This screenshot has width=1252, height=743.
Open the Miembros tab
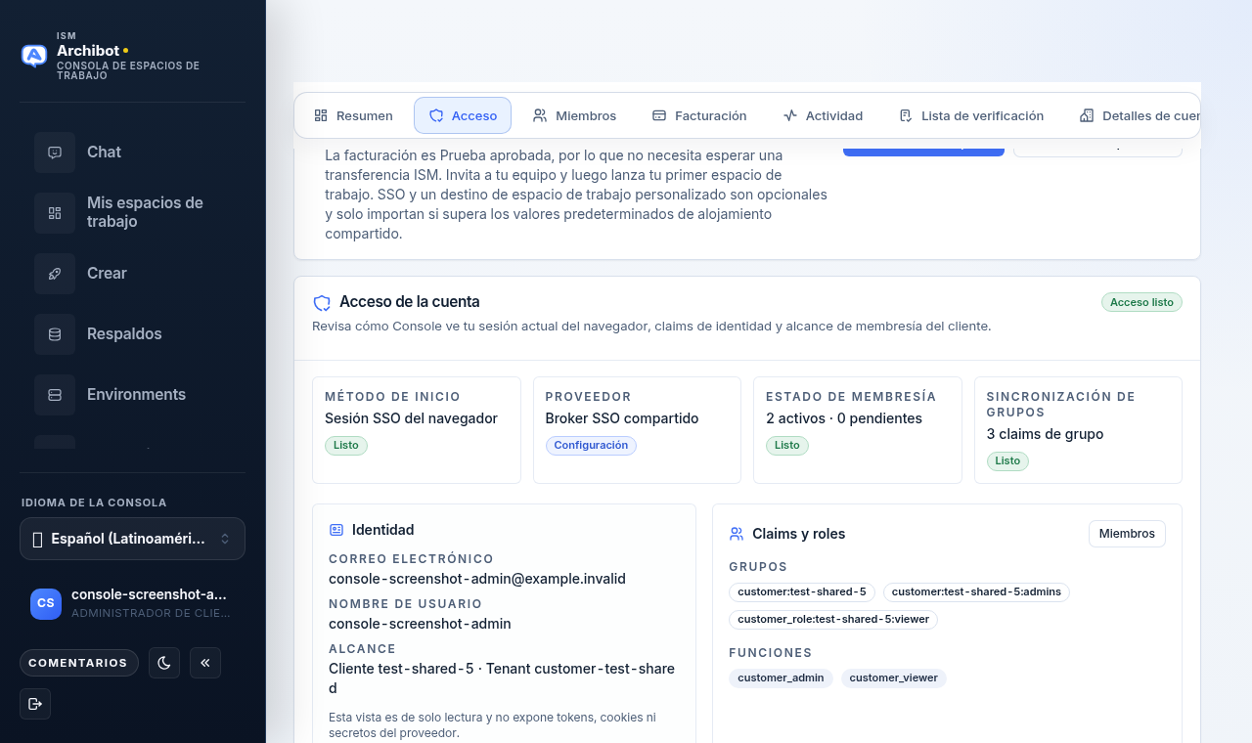coord(574,115)
